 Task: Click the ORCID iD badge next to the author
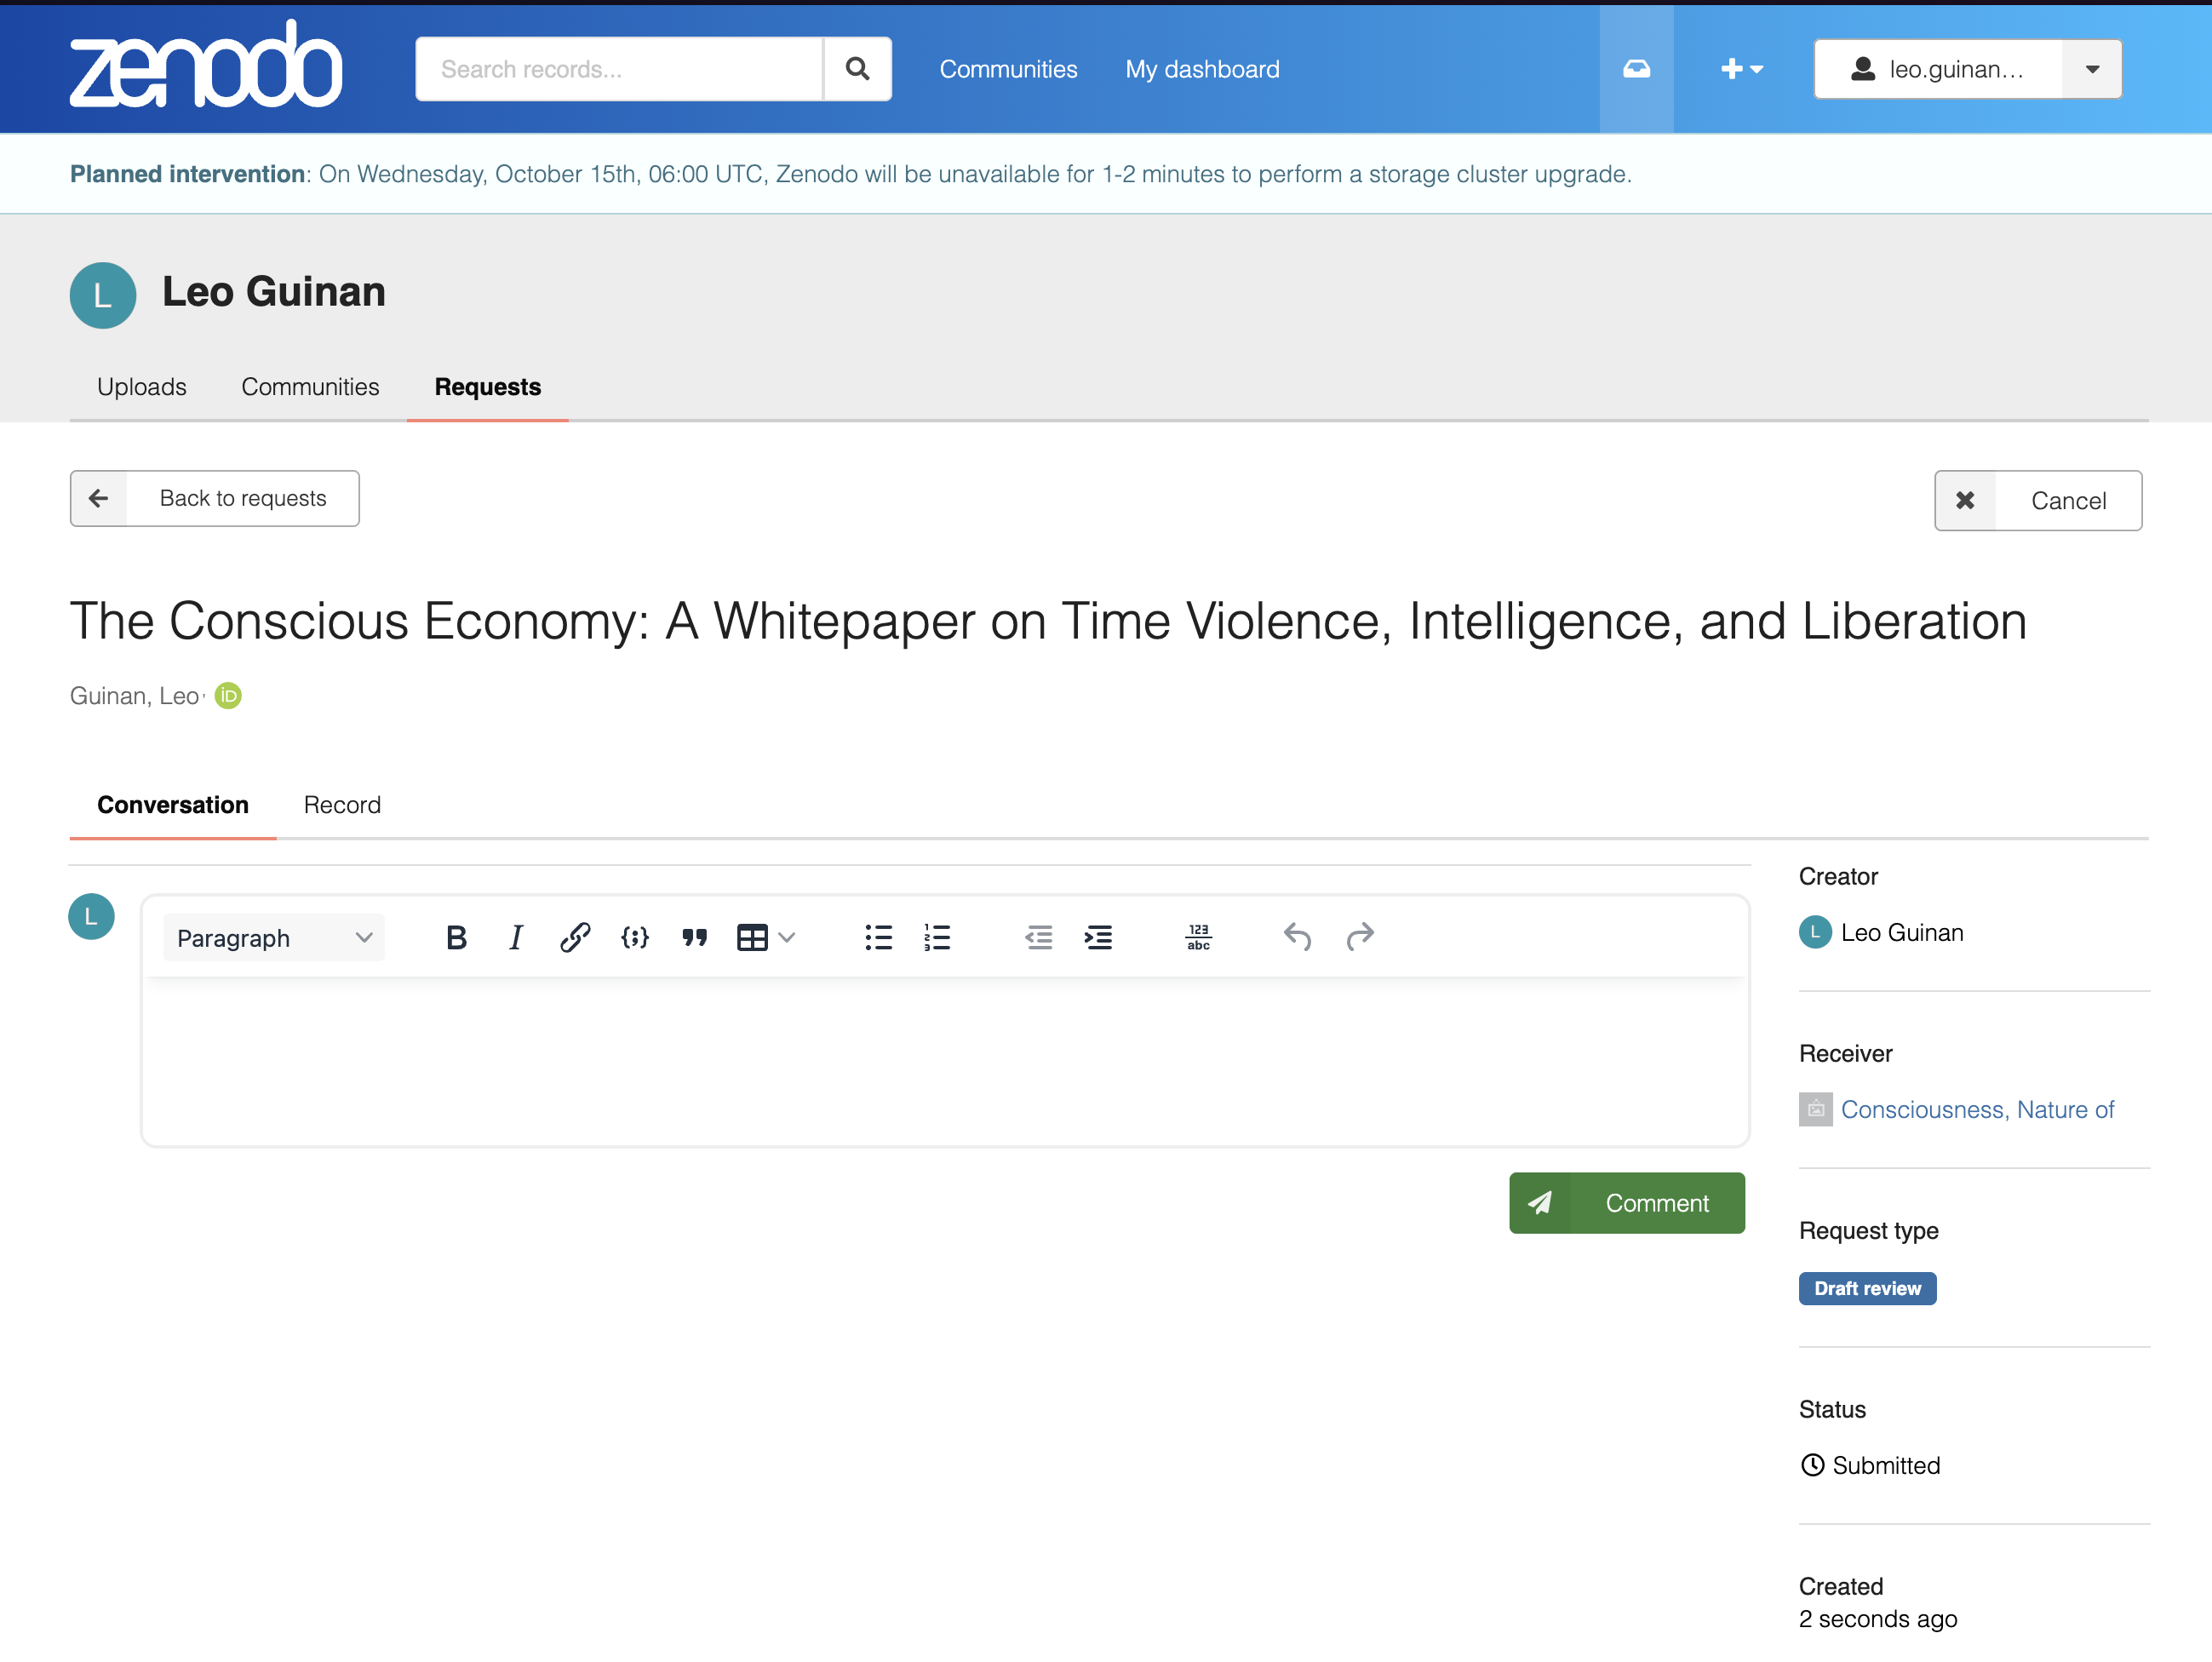[228, 695]
